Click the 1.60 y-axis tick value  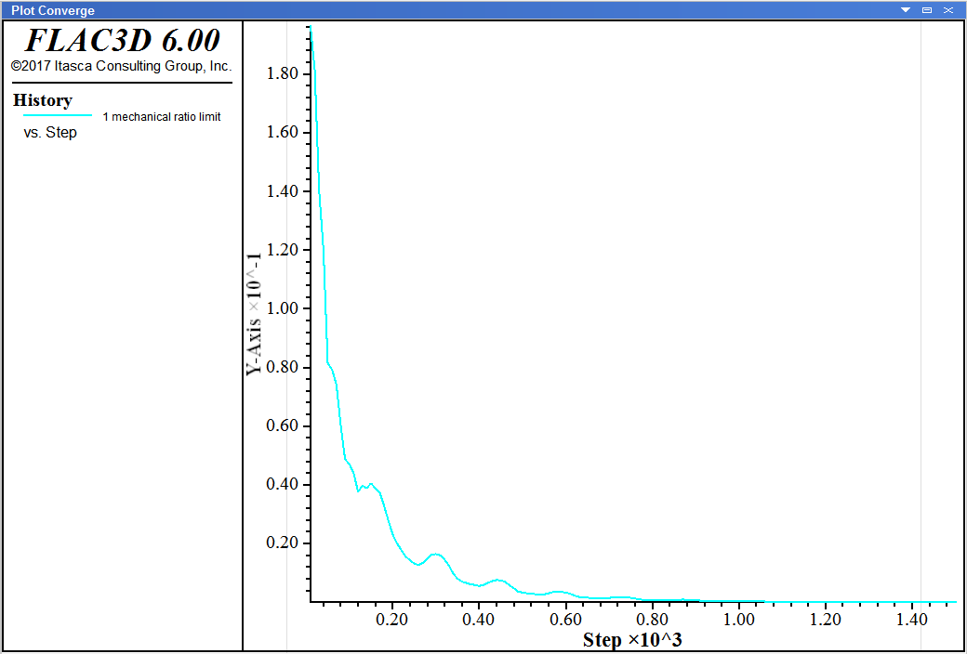(x=282, y=133)
